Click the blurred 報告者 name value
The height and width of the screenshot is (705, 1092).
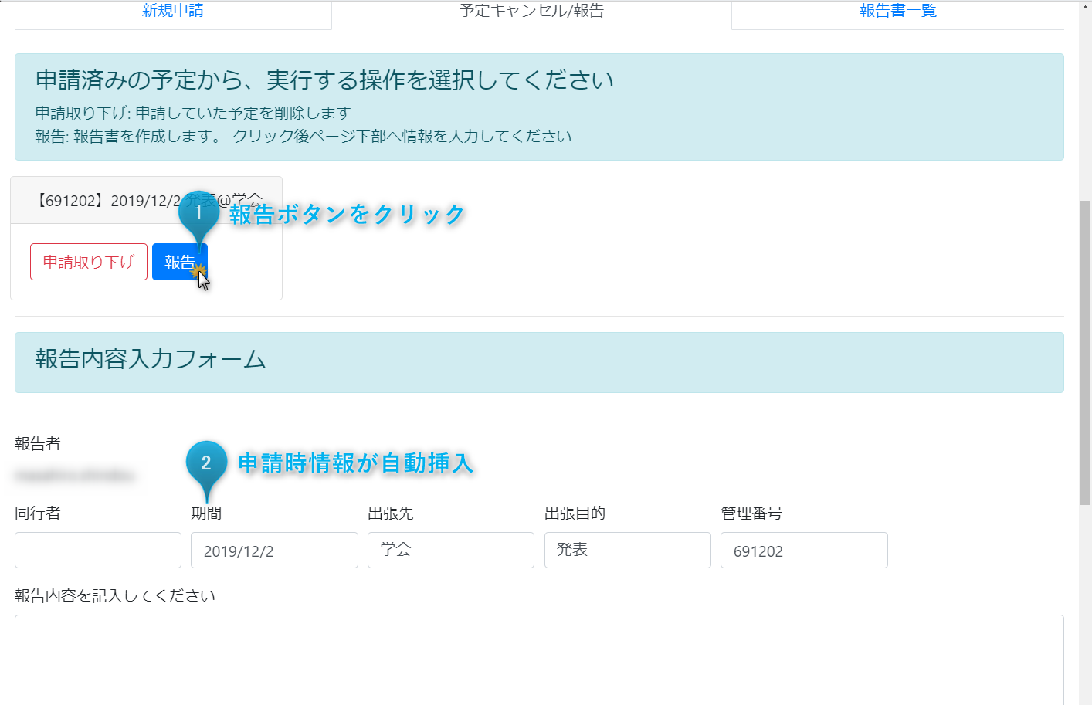(75, 476)
